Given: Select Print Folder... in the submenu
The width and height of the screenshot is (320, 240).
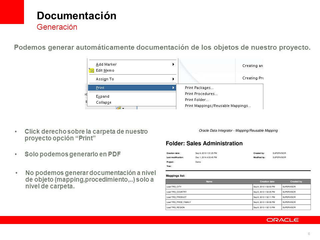Looking at the screenshot, I should click(197, 100).
